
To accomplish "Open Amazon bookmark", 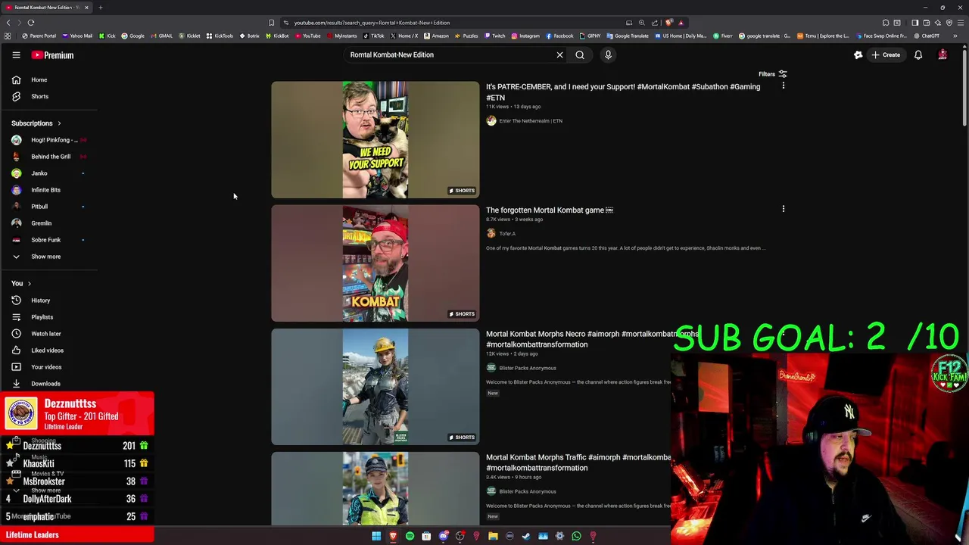I will pyautogui.click(x=436, y=36).
